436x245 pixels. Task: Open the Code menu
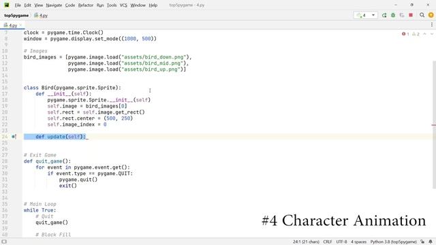coord(70,5)
